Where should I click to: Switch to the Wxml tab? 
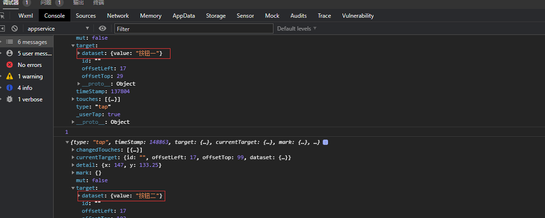click(x=25, y=16)
